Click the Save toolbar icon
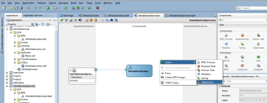 (16, 8)
